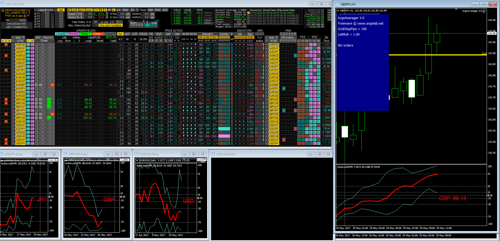Click the C button on the EURGBP row
The width and height of the screenshot is (500, 241).
point(36,85)
